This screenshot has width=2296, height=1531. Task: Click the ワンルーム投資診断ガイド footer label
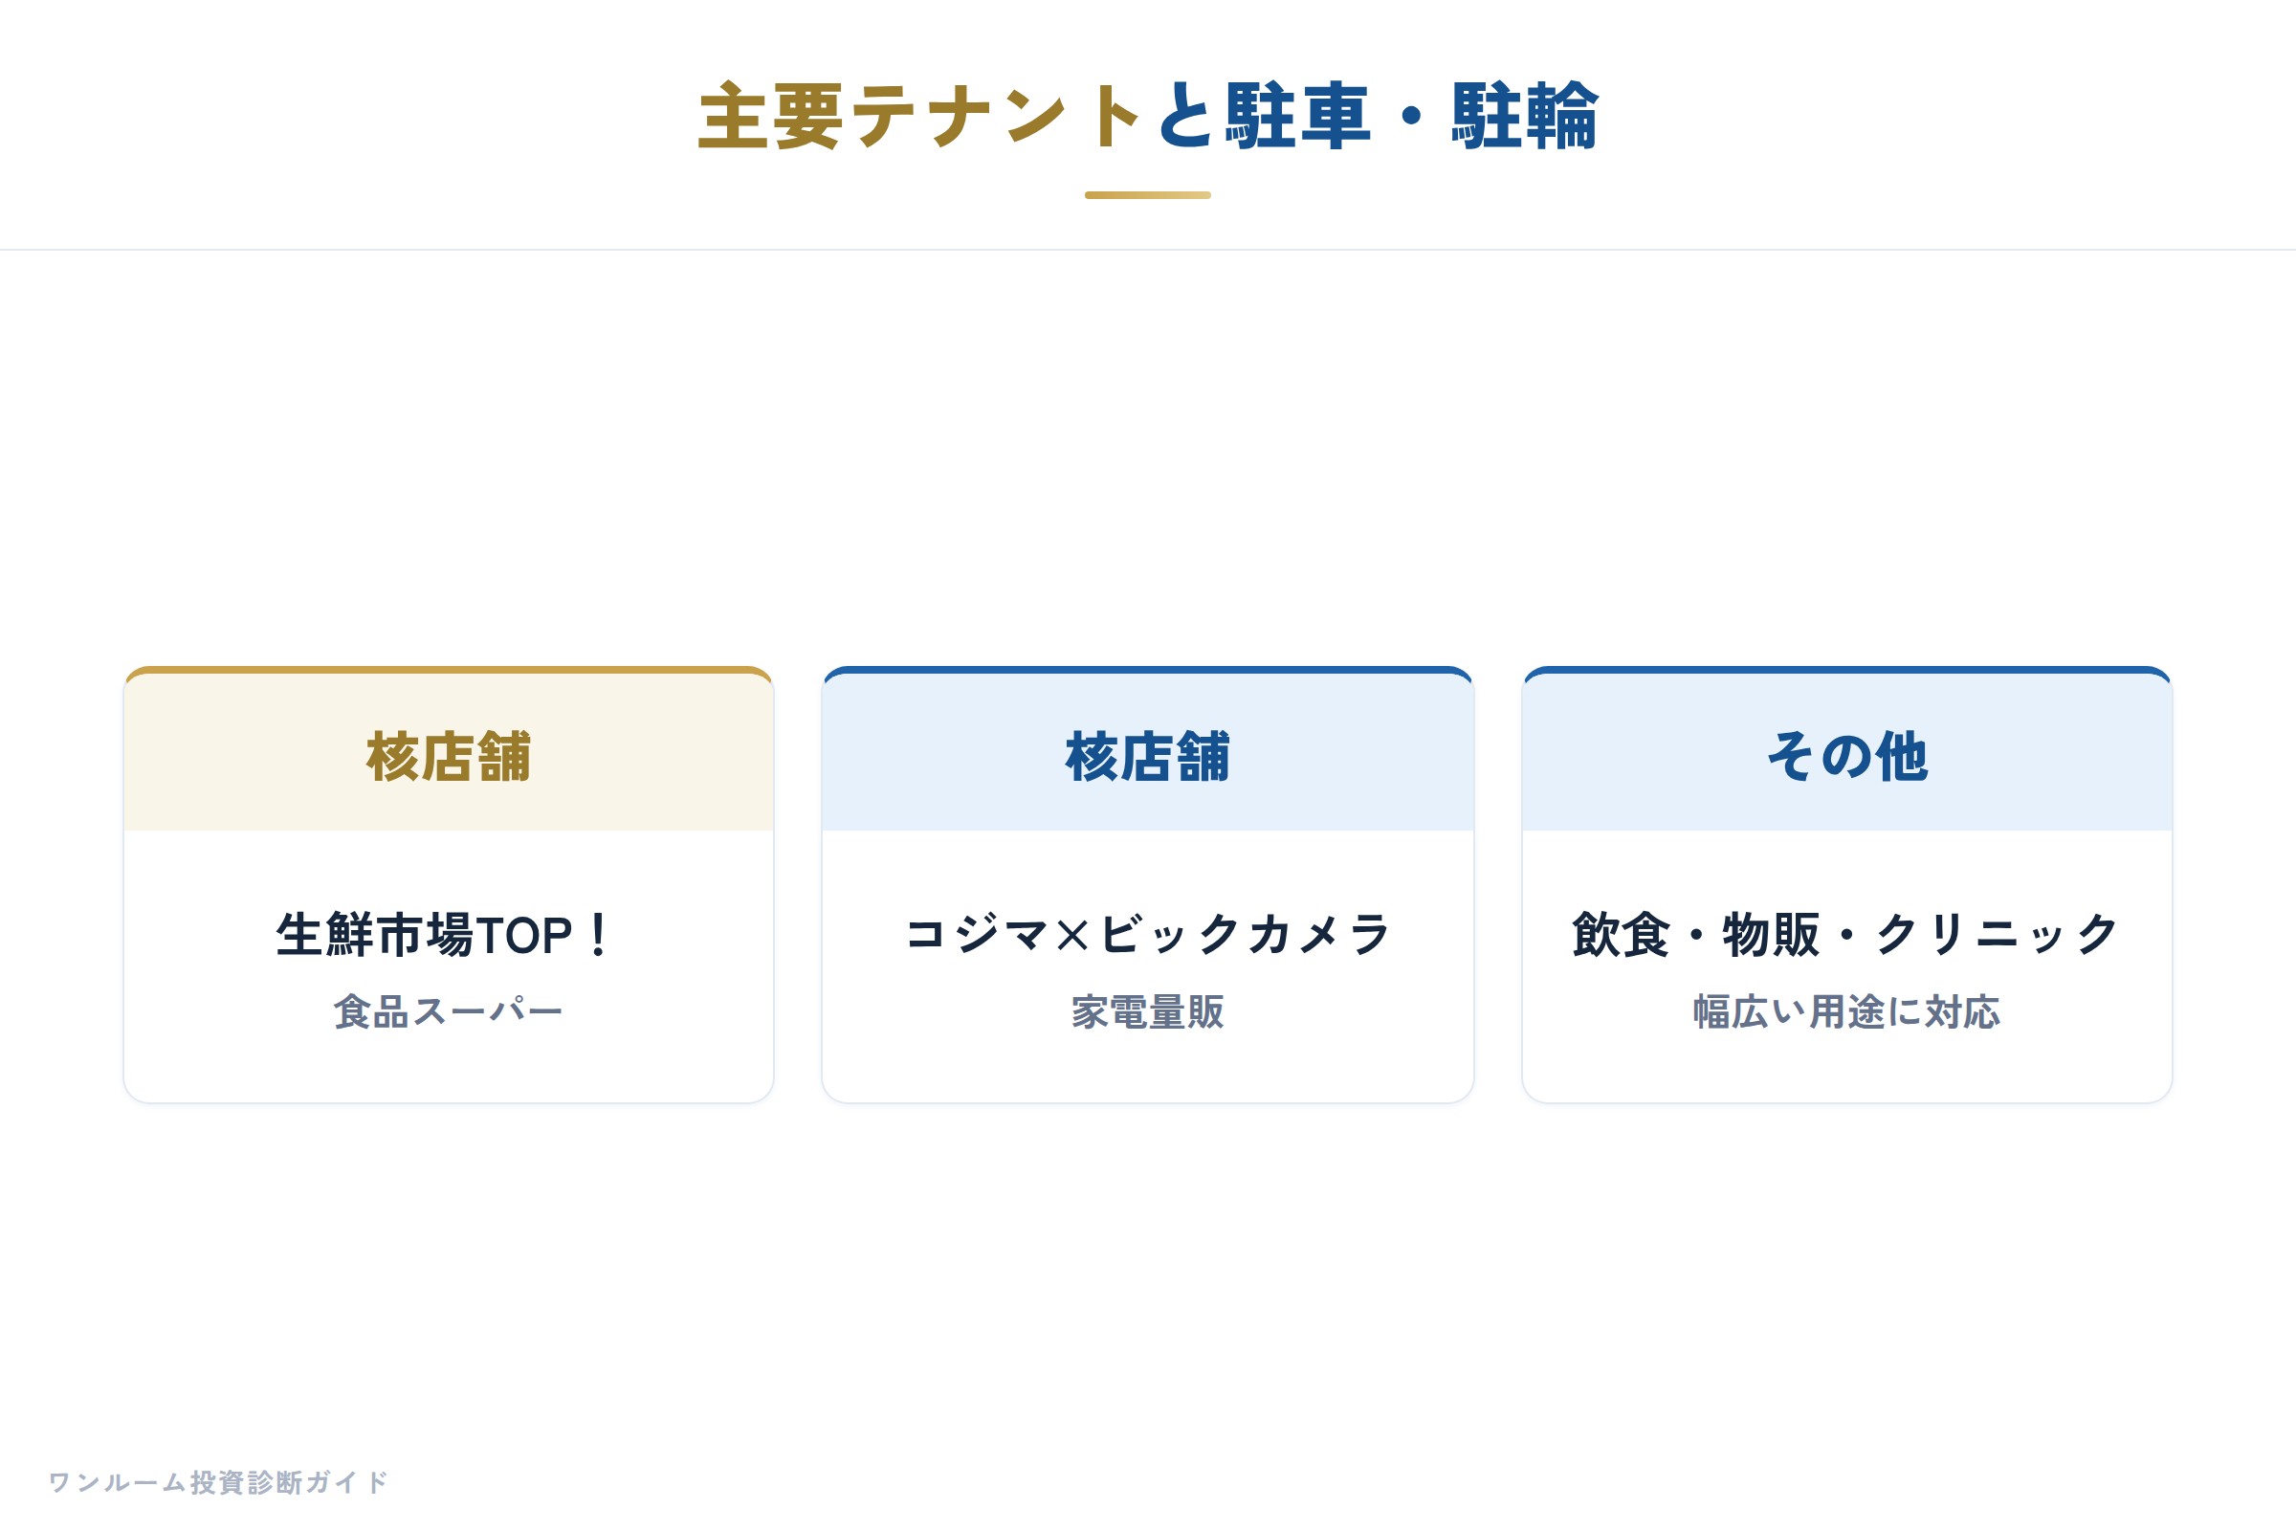point(219,1482)
